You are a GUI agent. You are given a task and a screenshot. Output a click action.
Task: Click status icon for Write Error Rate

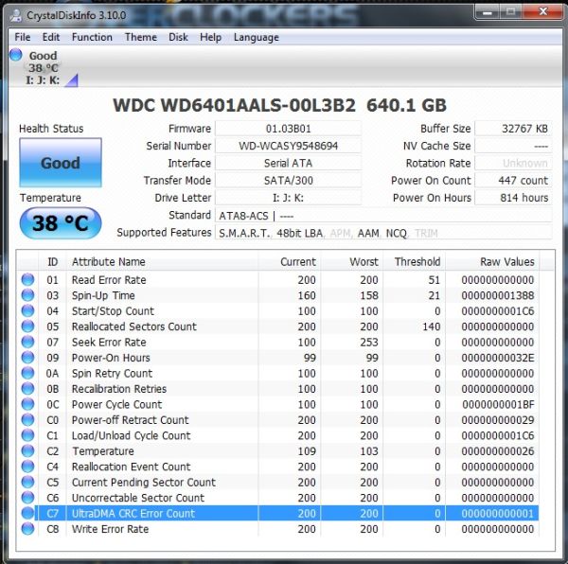[27, 529]
